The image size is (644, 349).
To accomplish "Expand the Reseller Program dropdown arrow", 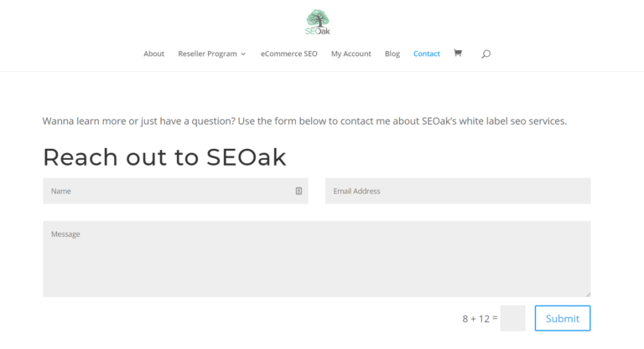I will [x=243, y=54].
